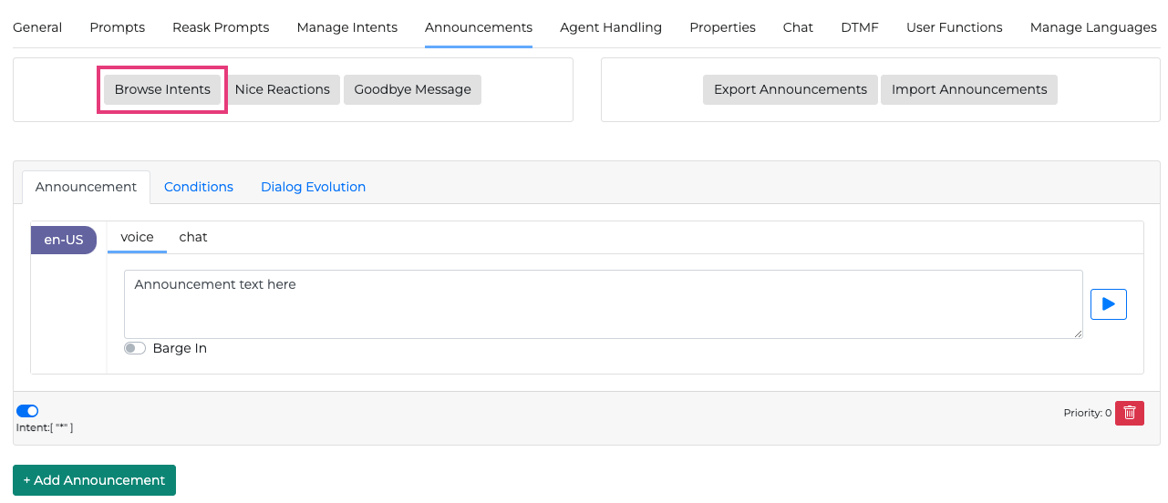1168x503 pixels.
Task: Switch to the chat tab
Action: [193, 237]
